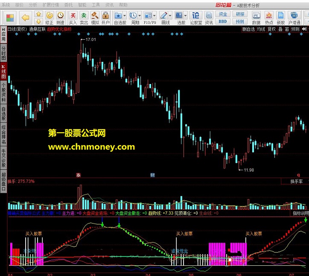Expand the 周期 period dropdown arrow

pos(140,15)
